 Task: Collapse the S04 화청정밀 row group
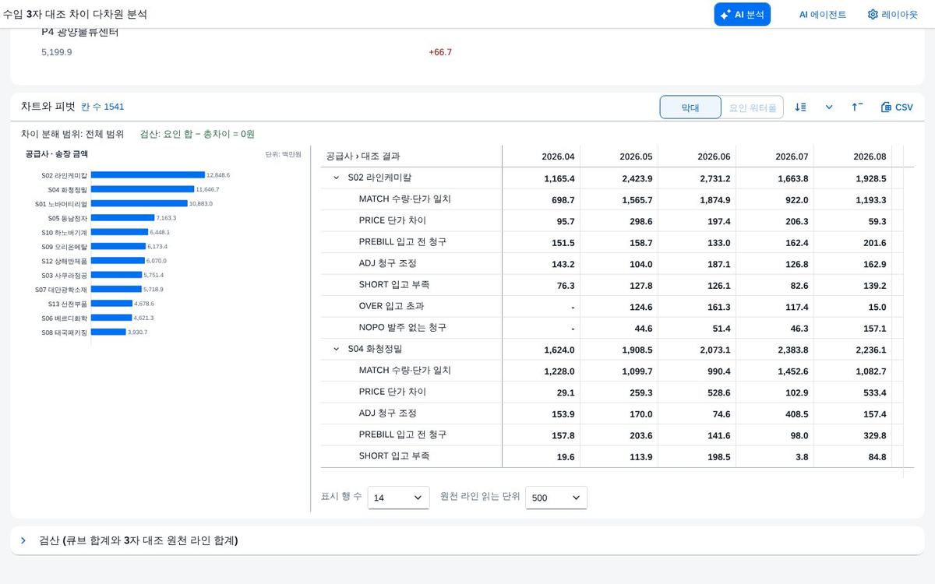337,350
